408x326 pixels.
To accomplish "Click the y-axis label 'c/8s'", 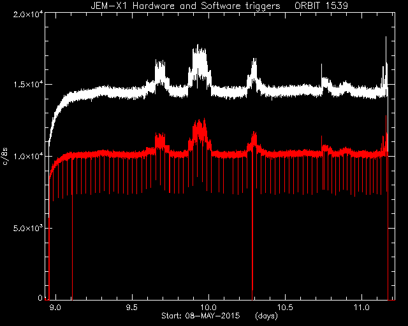I will (x=5, y=157).
